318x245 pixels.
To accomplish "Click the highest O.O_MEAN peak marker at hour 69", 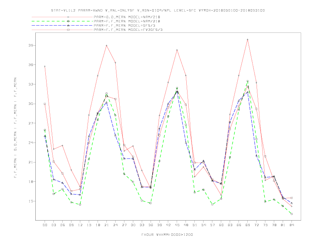I will click(248, 40).
